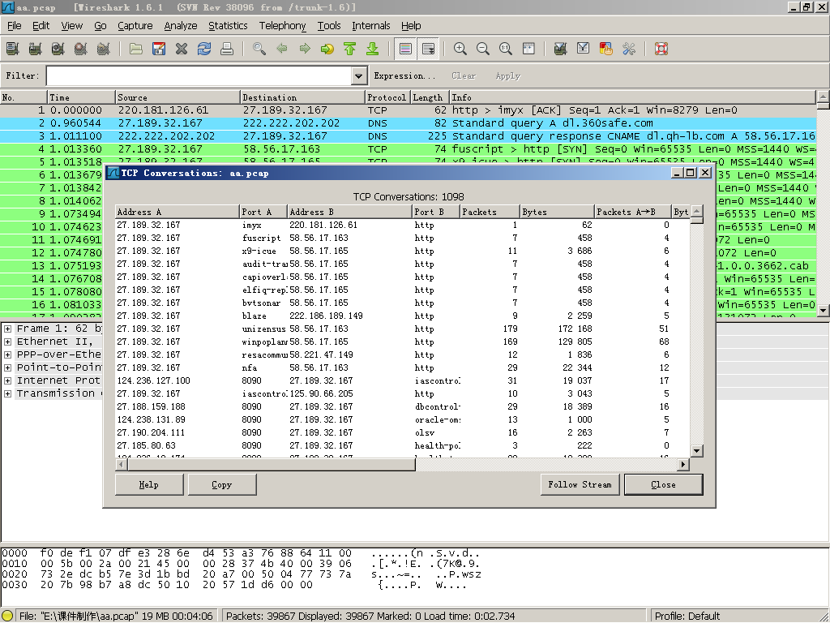Open preferences tools icon
Image resolution: width=830 pixels, height=623 pixels.
(629, 49)
